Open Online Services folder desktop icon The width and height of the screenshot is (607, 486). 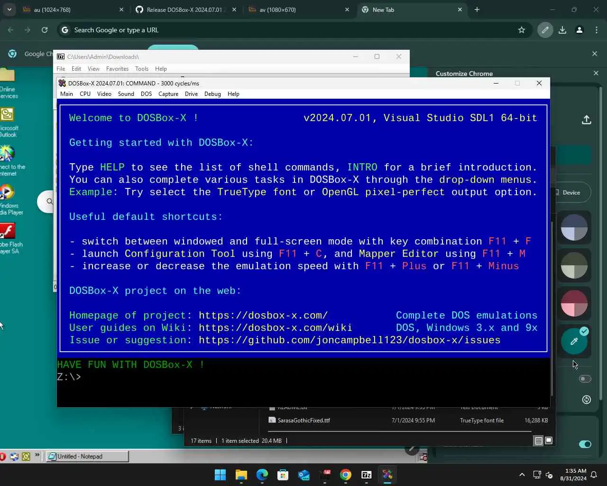point(9,84)
